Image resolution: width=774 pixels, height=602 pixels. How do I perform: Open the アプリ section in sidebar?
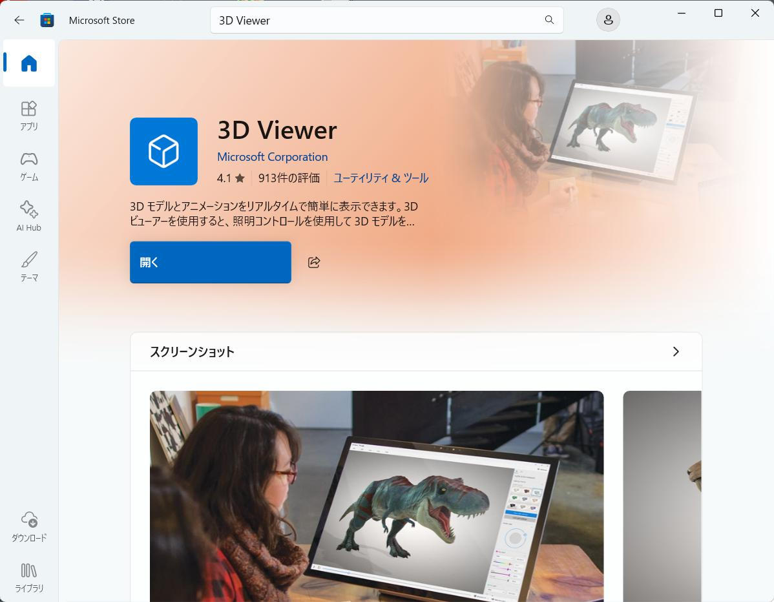[29, 116]
